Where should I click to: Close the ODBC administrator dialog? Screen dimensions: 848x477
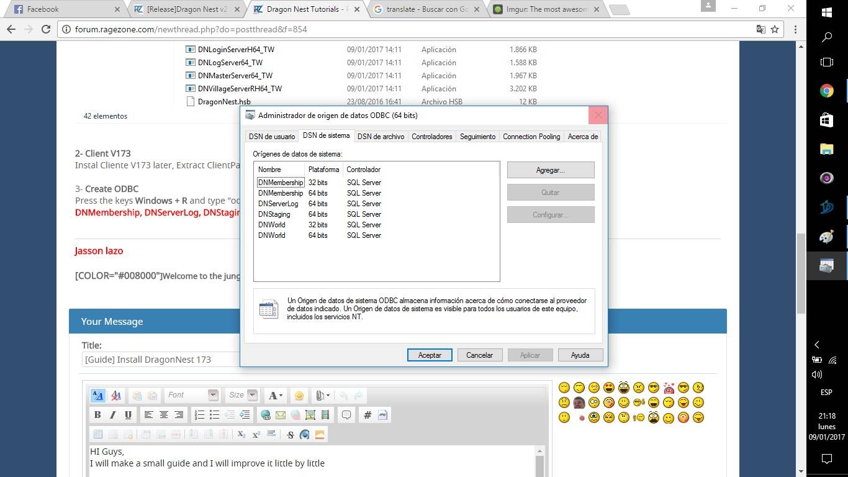pos(598,115)
